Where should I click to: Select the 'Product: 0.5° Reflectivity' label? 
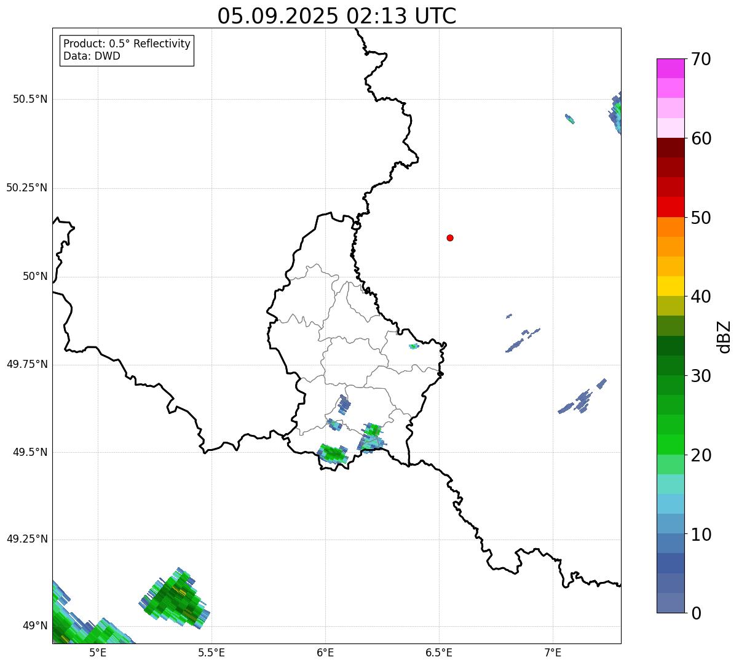(x=127, y=44)
